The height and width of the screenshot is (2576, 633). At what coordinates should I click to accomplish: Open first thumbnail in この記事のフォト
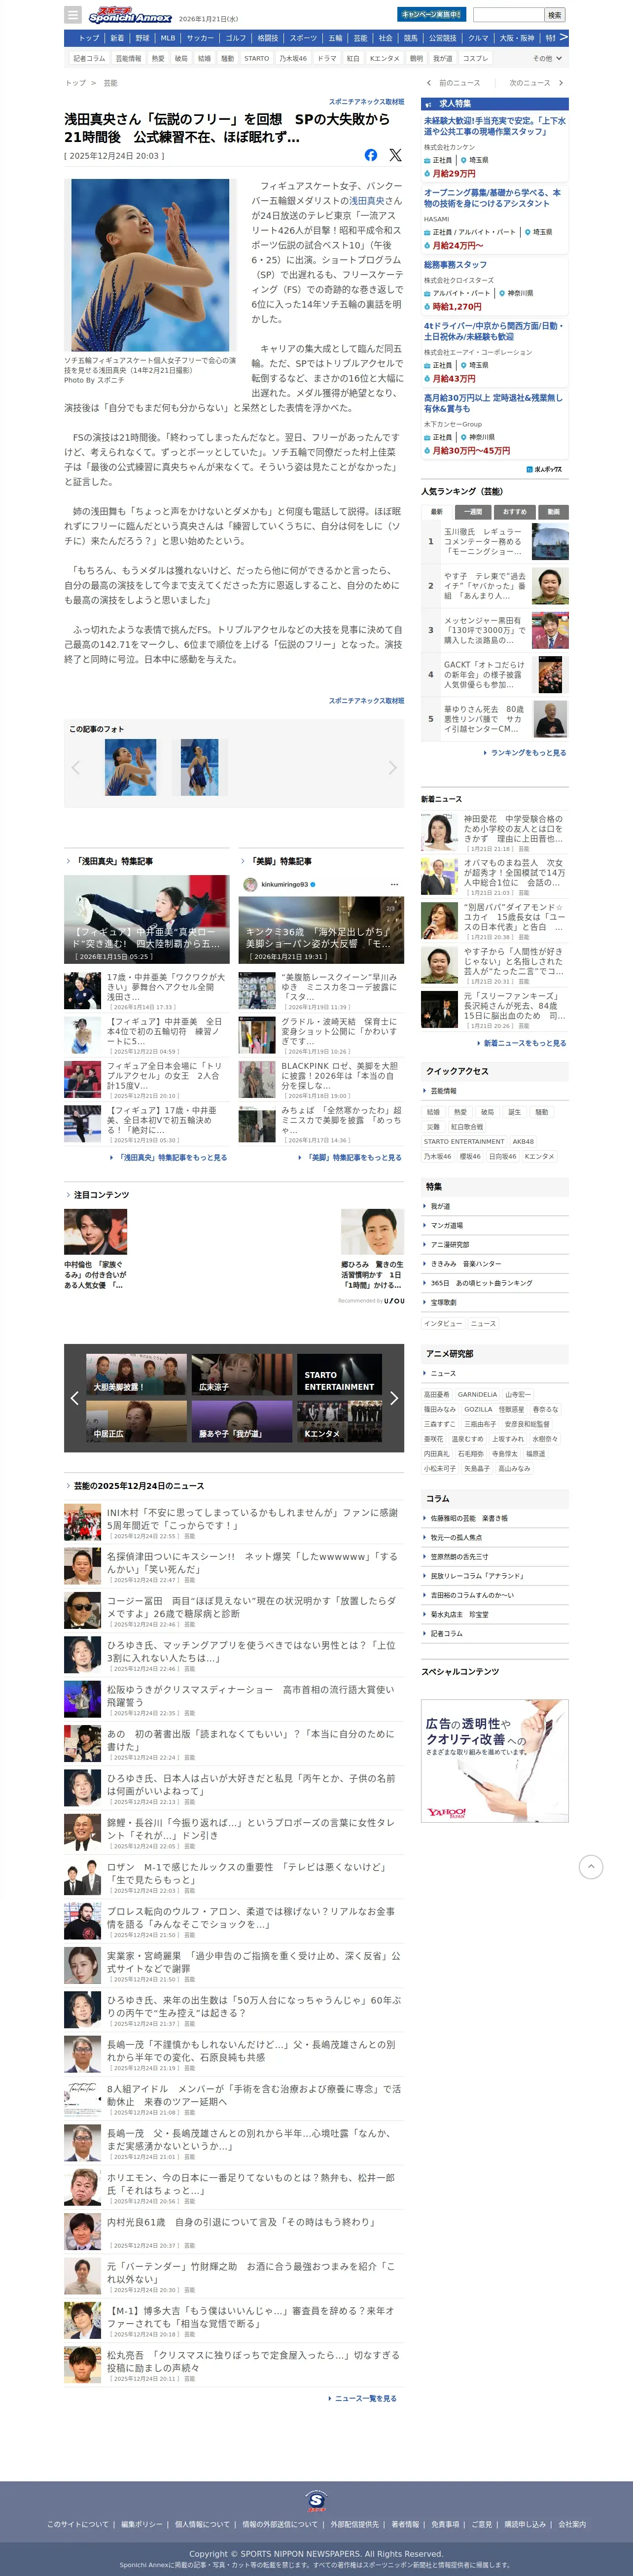pos(130,767)
